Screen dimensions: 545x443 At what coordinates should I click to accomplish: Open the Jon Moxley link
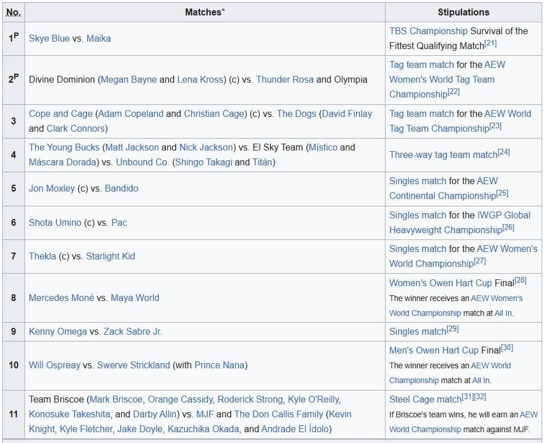tap(51, 189)
